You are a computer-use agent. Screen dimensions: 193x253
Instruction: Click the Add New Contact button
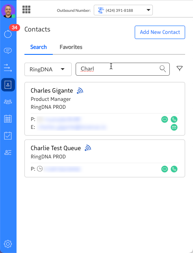tap(160, 32)
